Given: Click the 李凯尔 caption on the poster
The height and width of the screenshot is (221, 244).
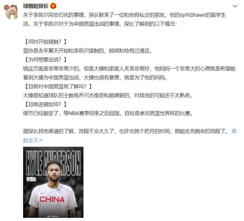Looking at the screenshot, I should (x=31, y=179).
